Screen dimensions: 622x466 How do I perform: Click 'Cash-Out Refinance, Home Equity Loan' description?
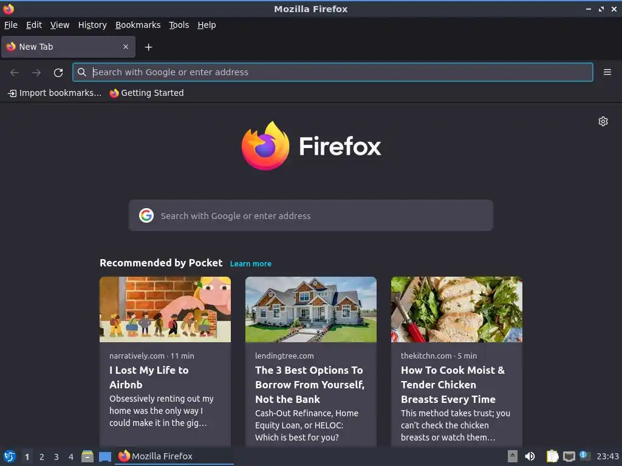click(307, 425)
